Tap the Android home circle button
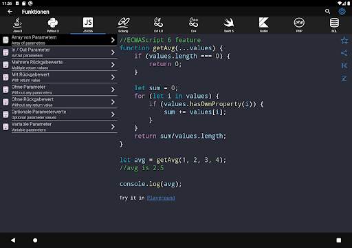 pyautogui.click(x=35, y=240)
